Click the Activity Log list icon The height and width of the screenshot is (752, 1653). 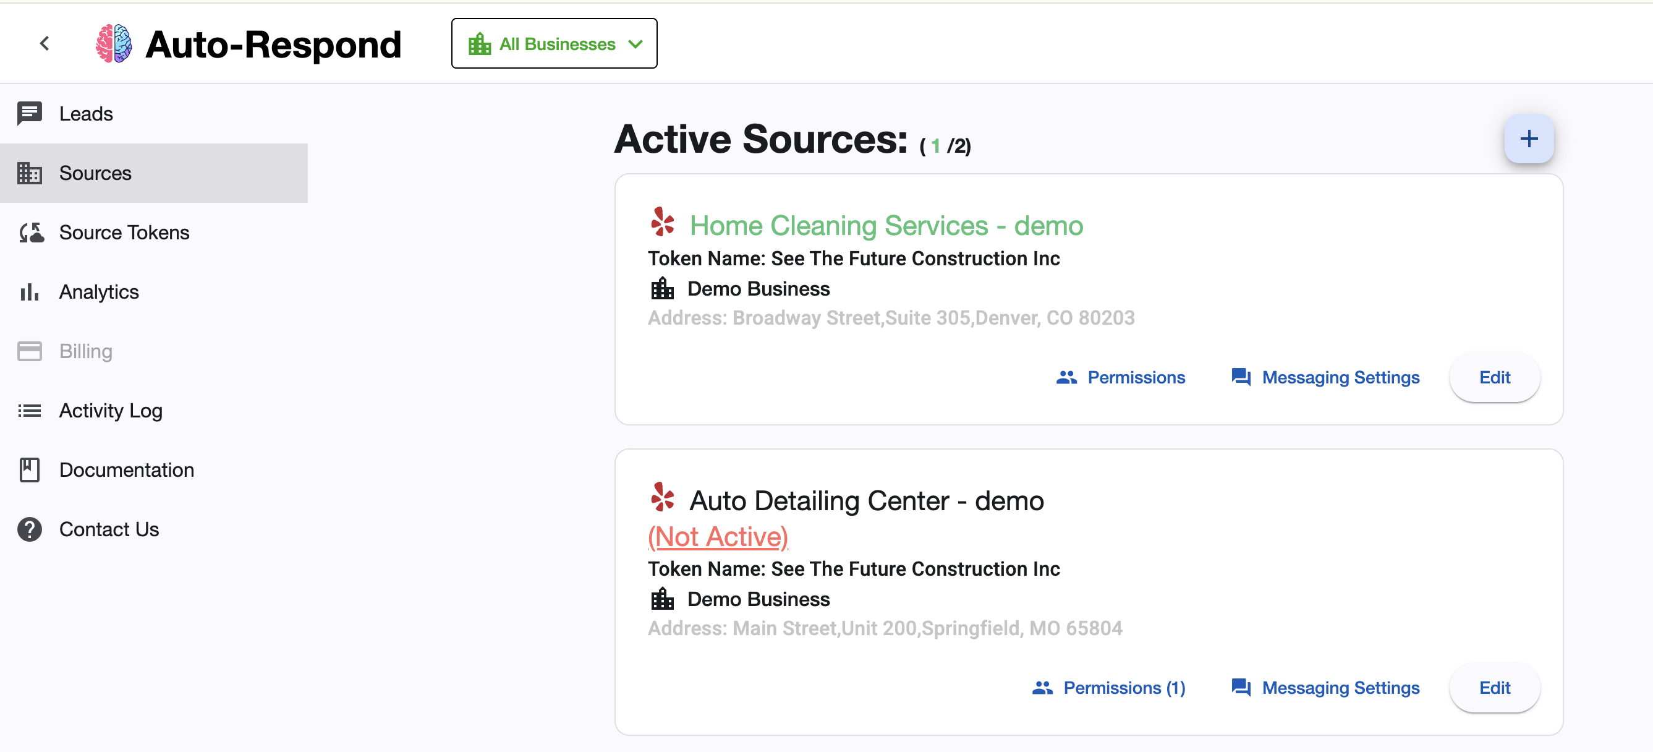click(30, 411)
